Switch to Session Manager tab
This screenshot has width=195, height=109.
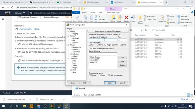(51, 17)
